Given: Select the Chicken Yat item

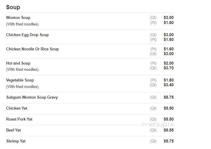Looking at the screenshot, I should [x=17, y=108].
